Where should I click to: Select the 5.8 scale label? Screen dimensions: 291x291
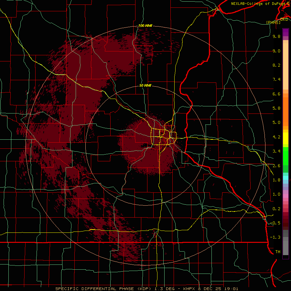[x=276, y=108]
